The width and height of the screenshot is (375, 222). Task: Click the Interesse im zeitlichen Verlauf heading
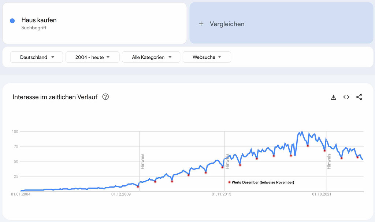[x=55, y=97]
